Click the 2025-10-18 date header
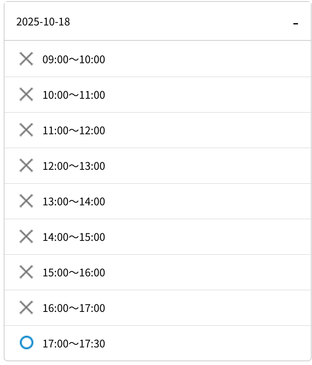The height and width of the screenshot is (365, 312). (x=43, y=22)
